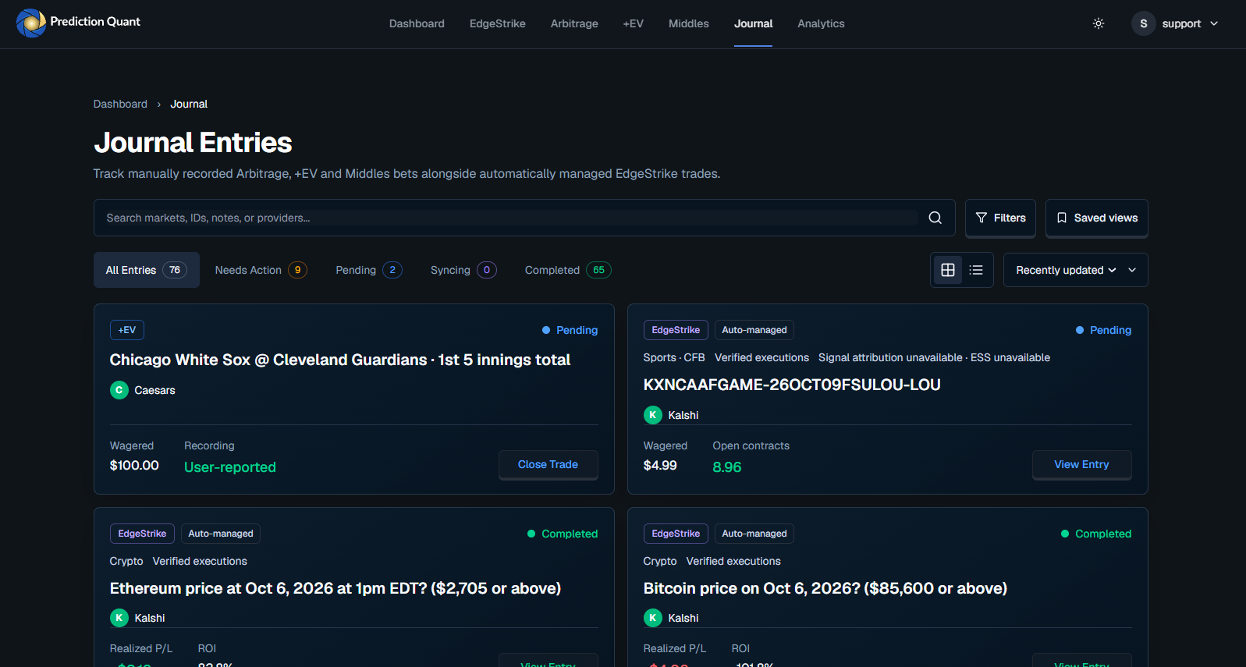
Task: Open the +EV nav item
Action: click(633, 23)
